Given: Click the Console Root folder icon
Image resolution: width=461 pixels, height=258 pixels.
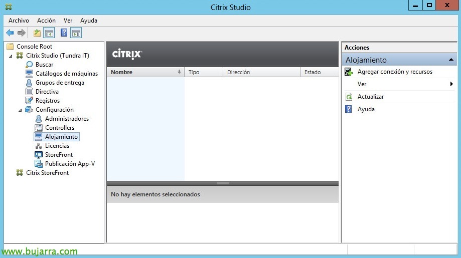Looking at the screenshot, I should coord(11,47).
